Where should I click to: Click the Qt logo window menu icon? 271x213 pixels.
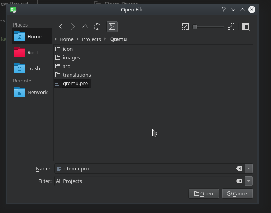13,10
